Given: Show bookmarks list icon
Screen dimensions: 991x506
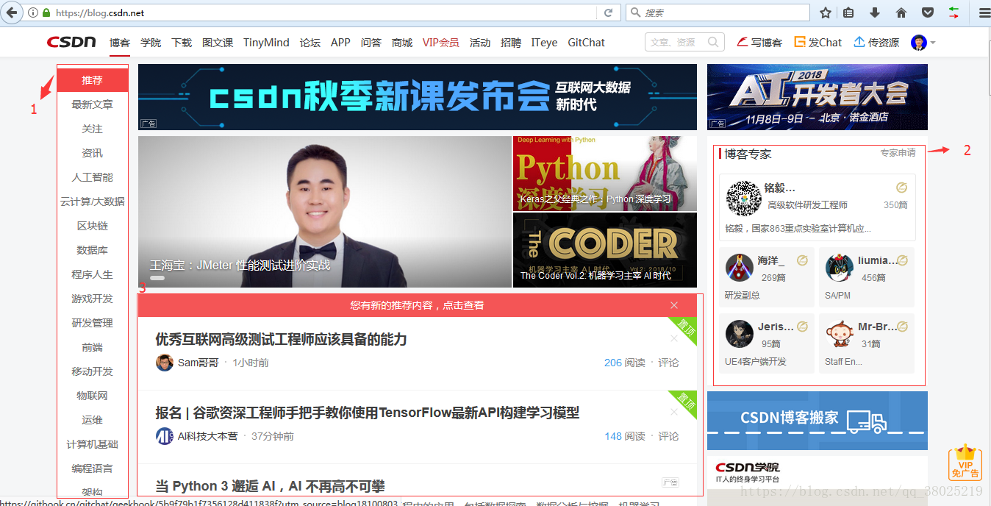Looking at the screenshot, I should [848, 13].
